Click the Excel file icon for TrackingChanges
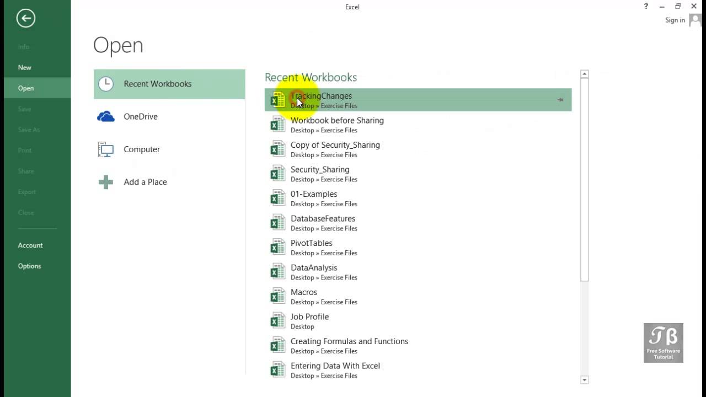The width and height of the screenshot is (706, 397). click(277, 100)
